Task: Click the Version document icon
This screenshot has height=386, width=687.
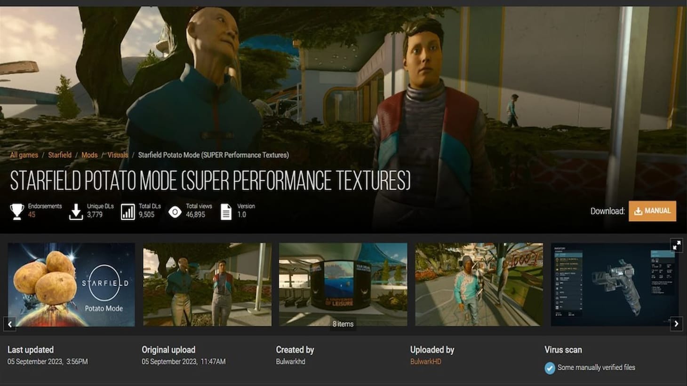Action: [x=226, y=211]
